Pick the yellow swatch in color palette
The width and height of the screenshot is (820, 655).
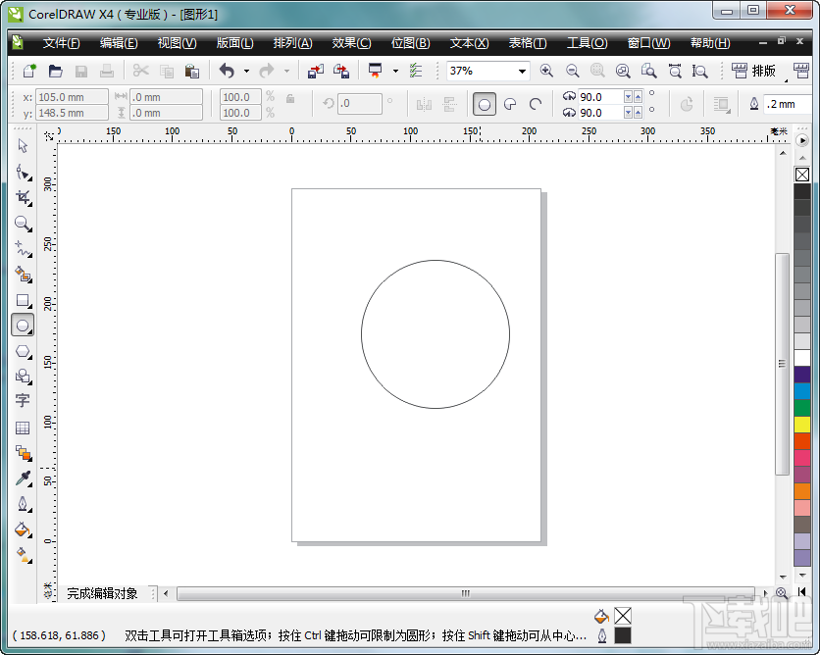point(802,425)
